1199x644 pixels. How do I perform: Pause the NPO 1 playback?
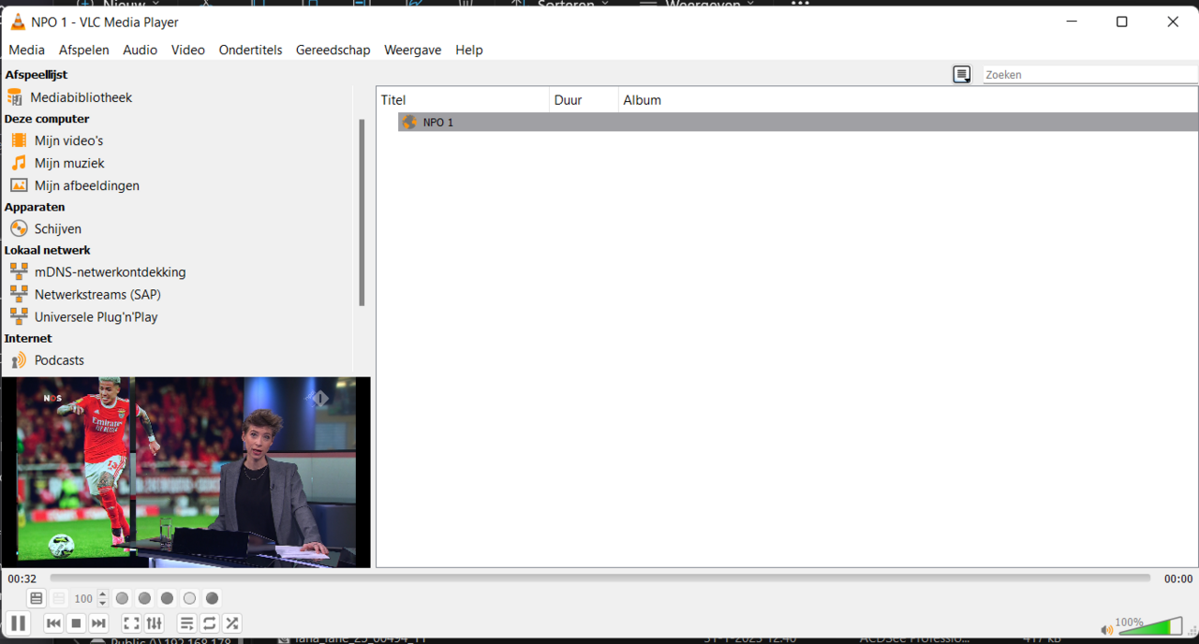[18, 623]
